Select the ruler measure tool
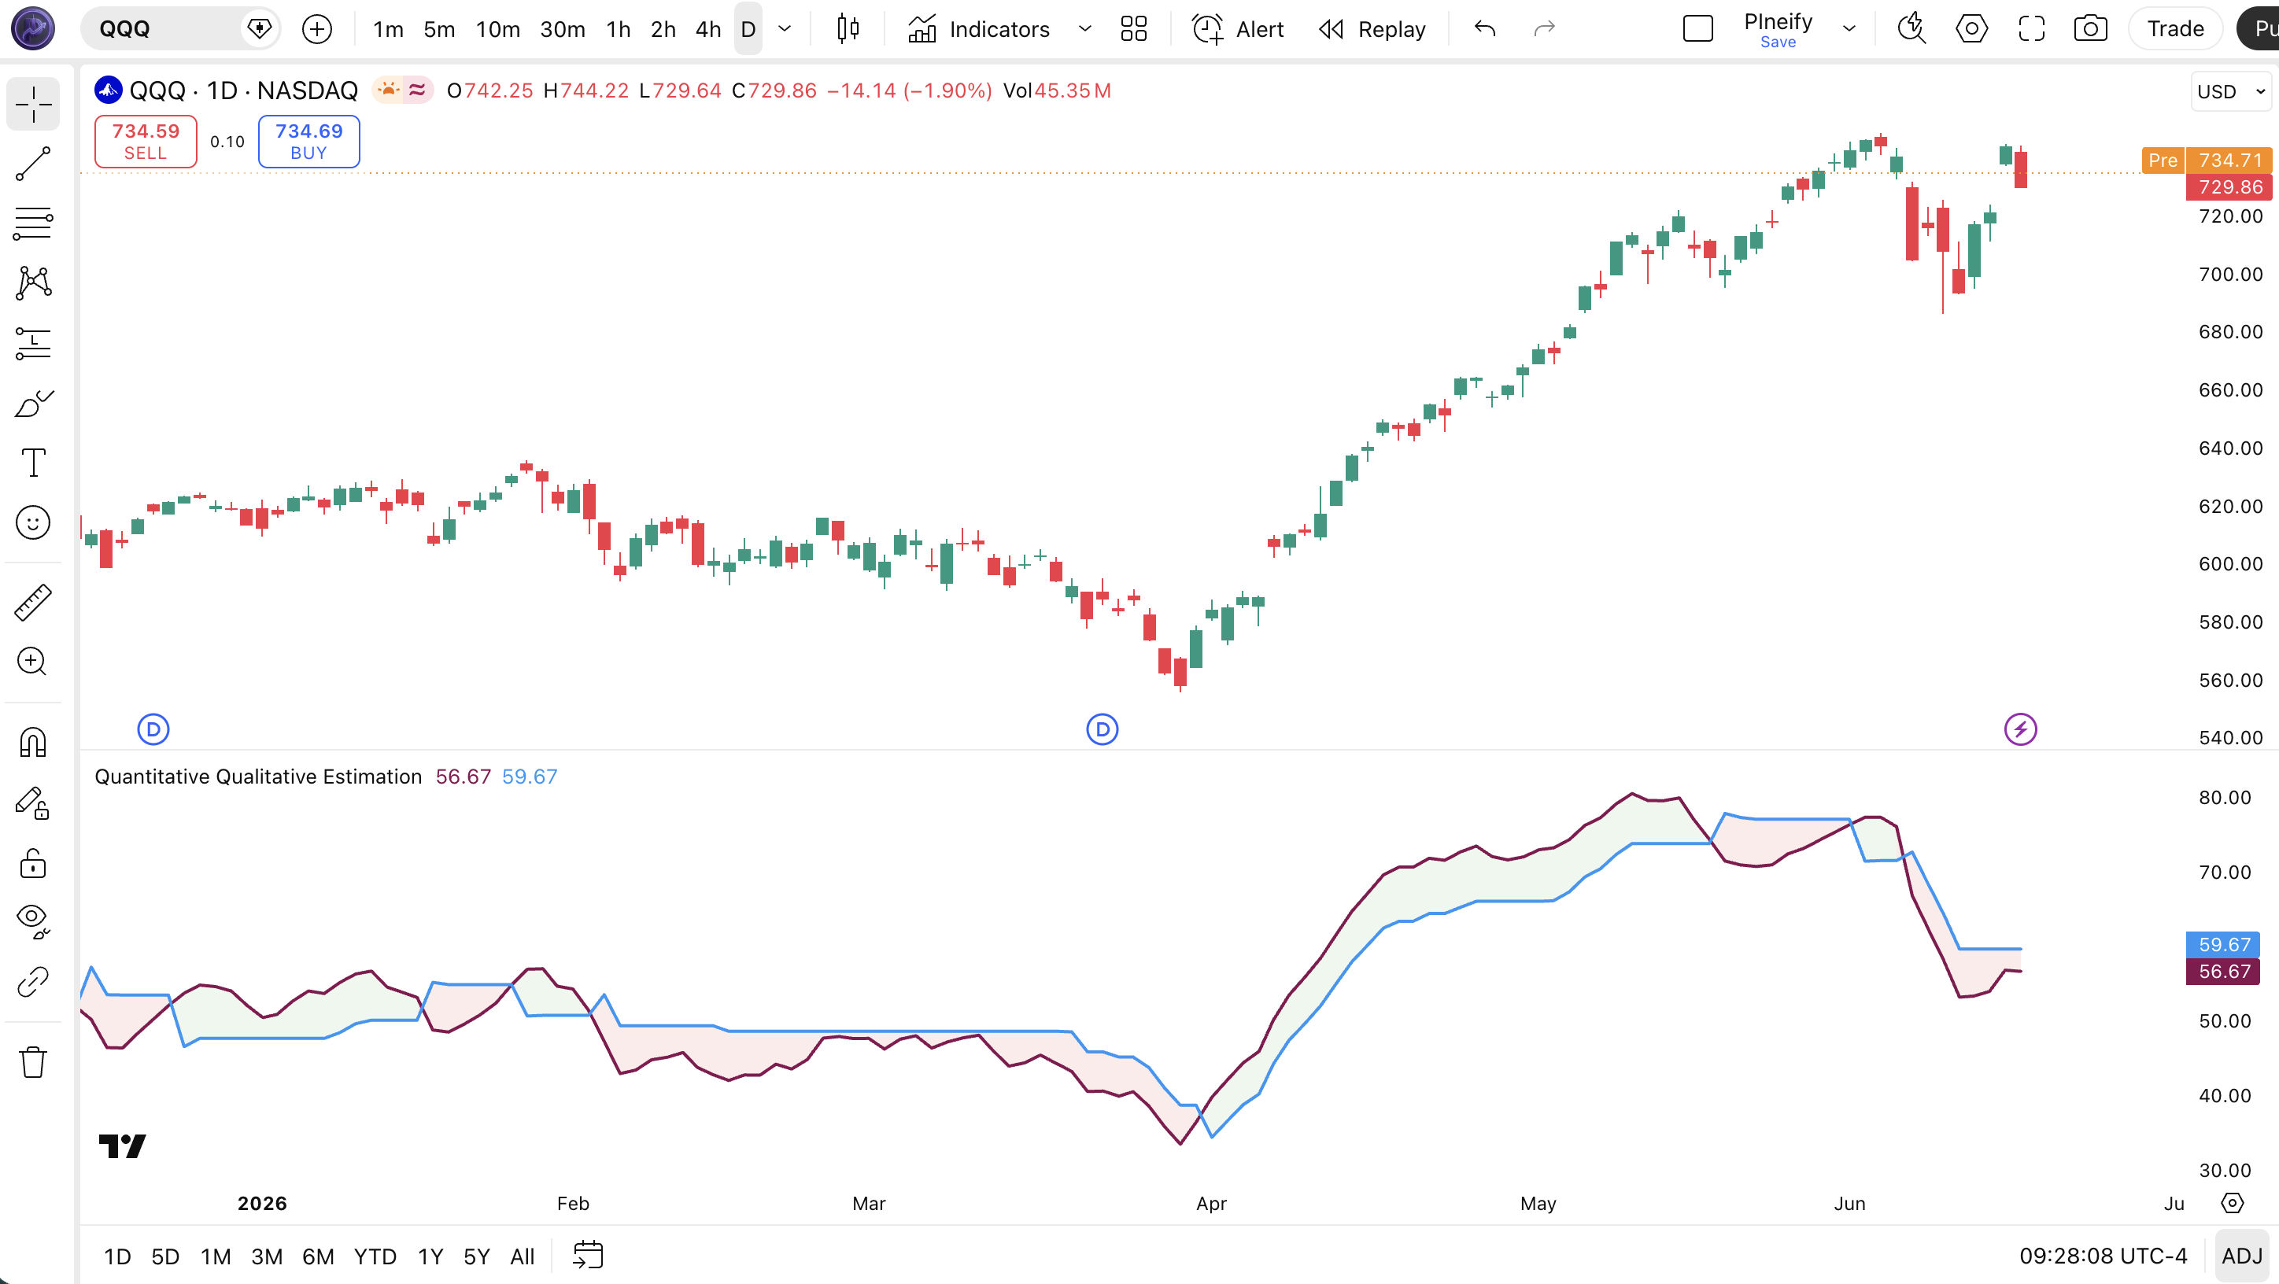 click(x=34, y=602)
